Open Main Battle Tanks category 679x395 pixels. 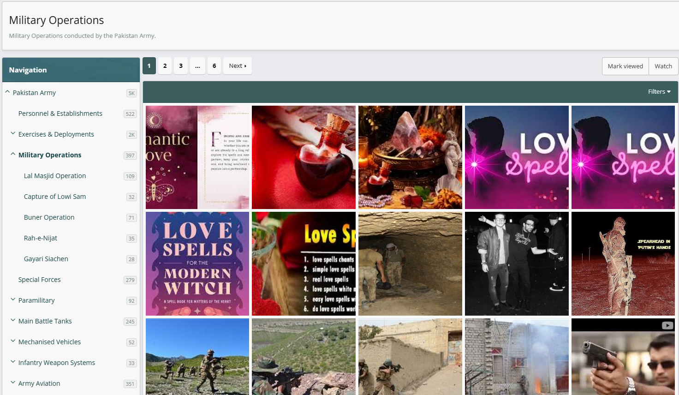(45, 321)
